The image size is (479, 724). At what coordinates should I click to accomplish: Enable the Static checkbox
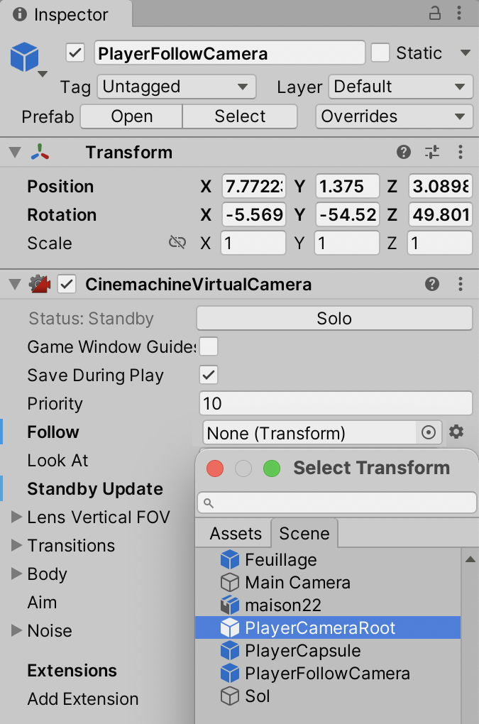381,53
